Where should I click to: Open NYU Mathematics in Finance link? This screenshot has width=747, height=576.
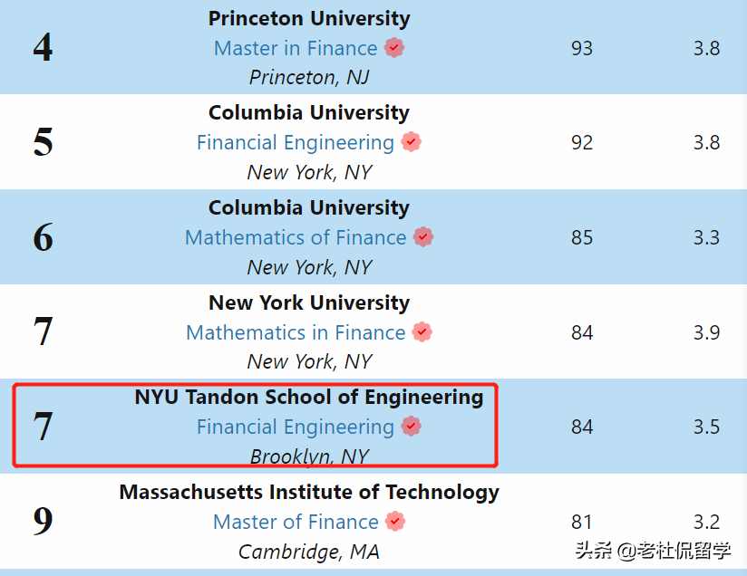[x=296, y=333]
